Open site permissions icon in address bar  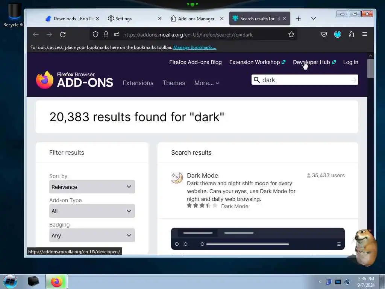click(117, 34)
